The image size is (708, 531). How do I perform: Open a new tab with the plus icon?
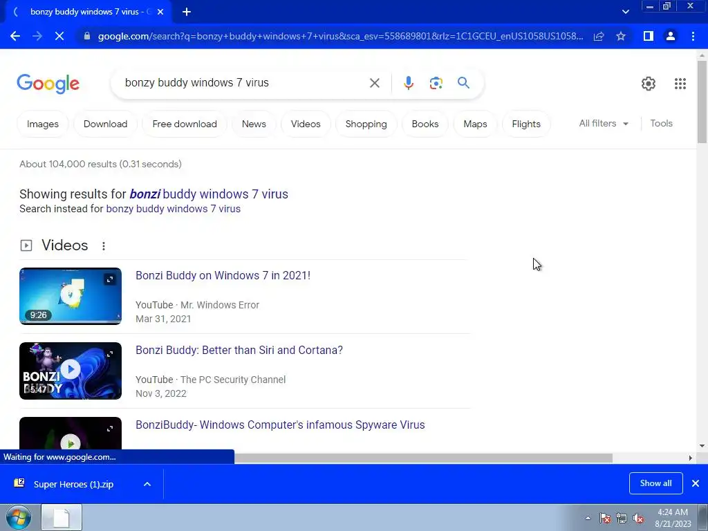(x=187, y=12)
